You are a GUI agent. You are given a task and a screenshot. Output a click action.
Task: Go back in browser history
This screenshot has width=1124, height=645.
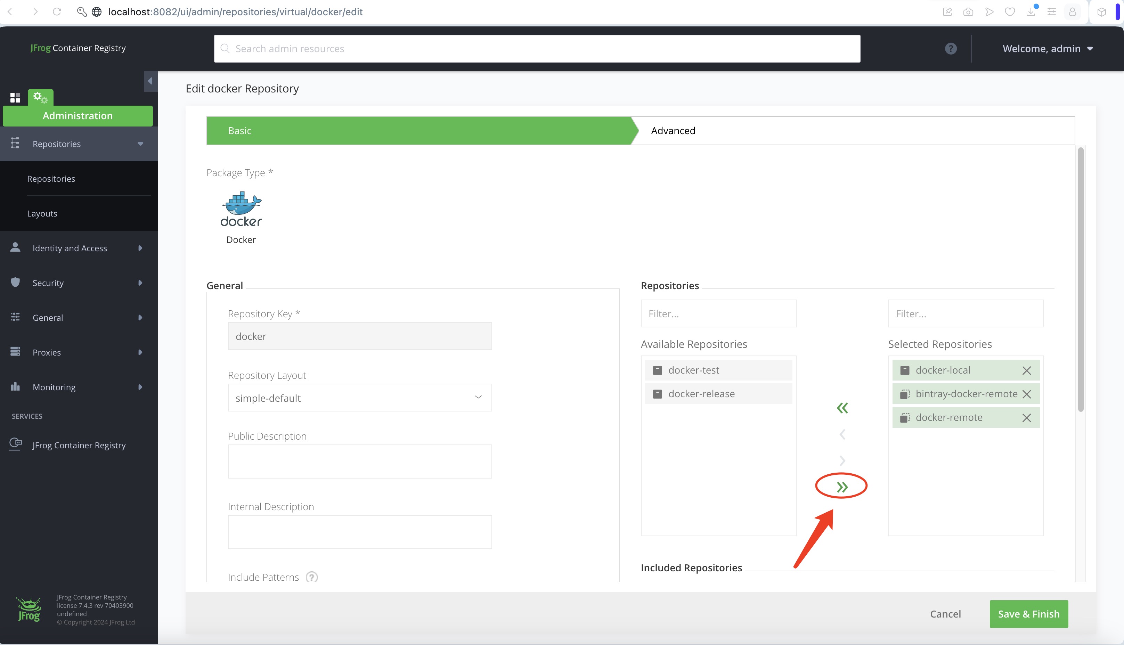[x=10, y=12]
